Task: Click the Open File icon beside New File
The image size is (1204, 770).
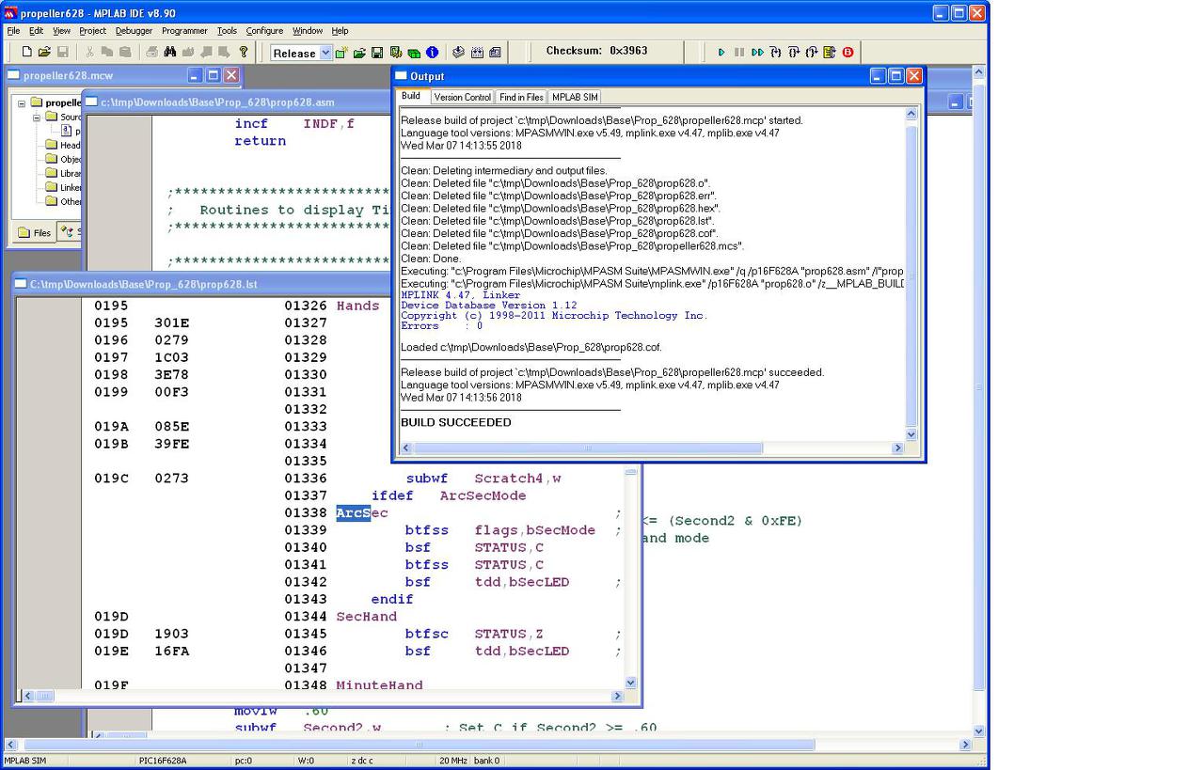Action: coord(44,53)
